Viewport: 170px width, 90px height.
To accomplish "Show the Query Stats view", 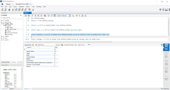I will (166, 70).
